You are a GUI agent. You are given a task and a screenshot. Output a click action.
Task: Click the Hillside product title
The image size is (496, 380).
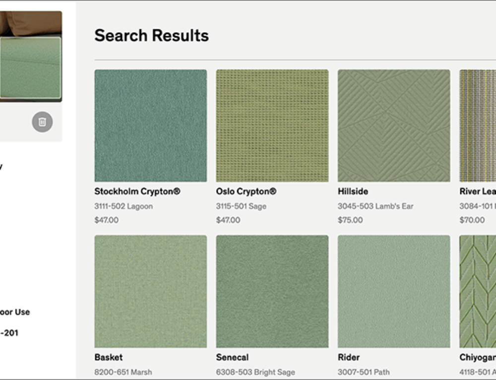coord(353,191)
